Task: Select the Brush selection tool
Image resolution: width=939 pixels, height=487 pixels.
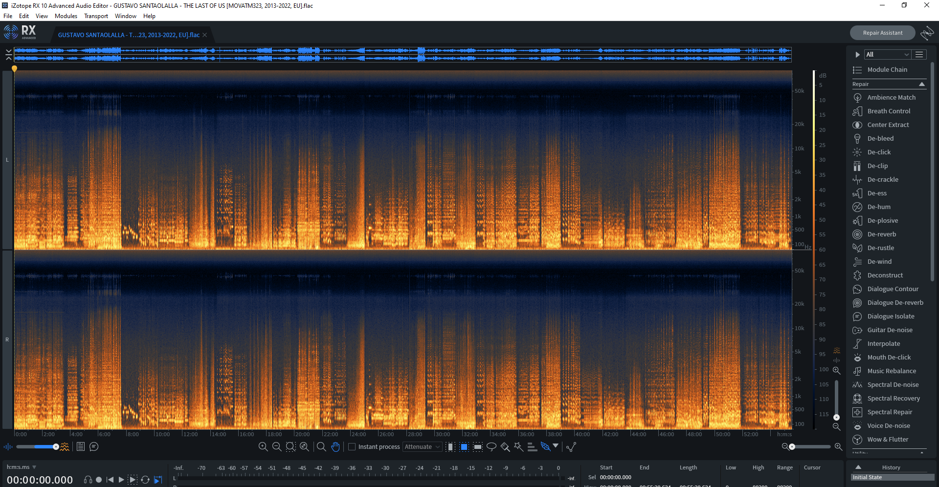Action: pyautogui.click(x=505, y=446)
